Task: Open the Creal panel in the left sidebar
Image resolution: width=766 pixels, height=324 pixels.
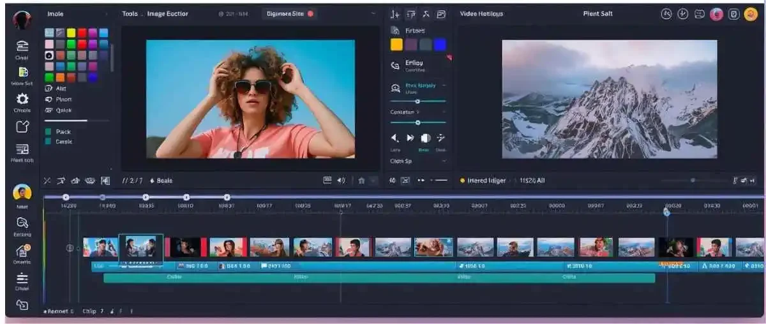Action: point(22,46)
